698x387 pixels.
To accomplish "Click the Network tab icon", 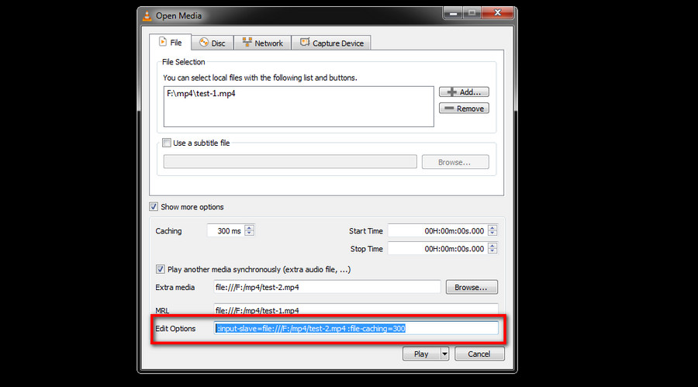I will [247, 43].
